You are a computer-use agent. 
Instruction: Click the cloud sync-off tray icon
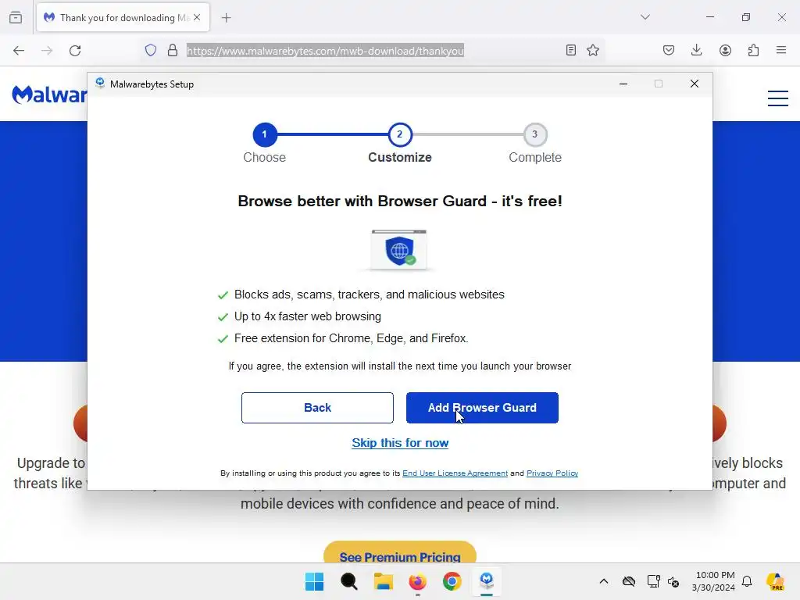[x=629, y=581]
